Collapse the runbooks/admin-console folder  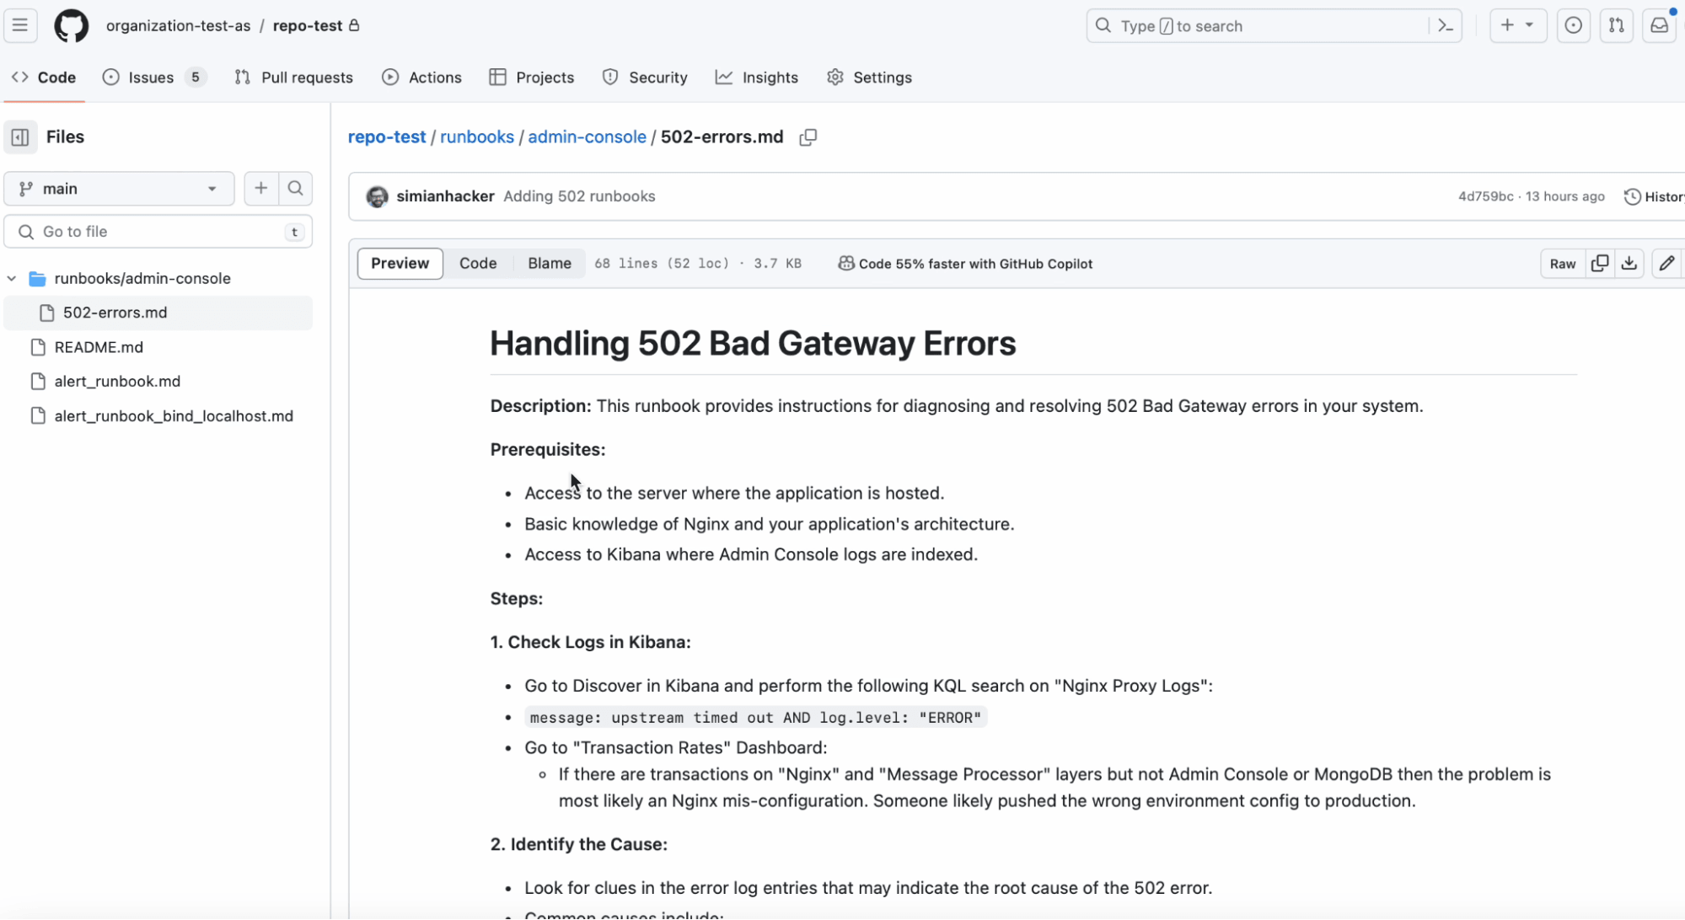pos(12,278)
